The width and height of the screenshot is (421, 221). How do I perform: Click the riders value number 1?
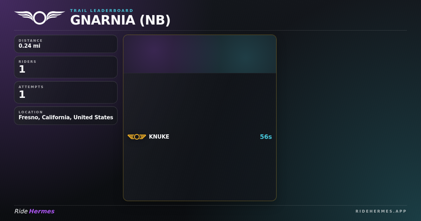coord(22,69)
